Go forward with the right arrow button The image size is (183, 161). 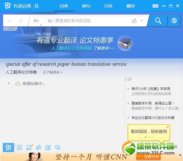coord(21,21)
